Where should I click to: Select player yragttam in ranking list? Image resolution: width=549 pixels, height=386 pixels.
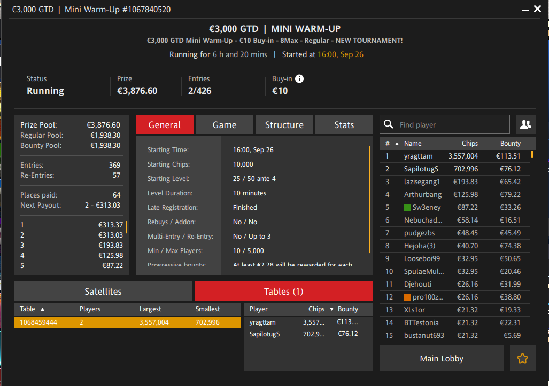(454, 156)
